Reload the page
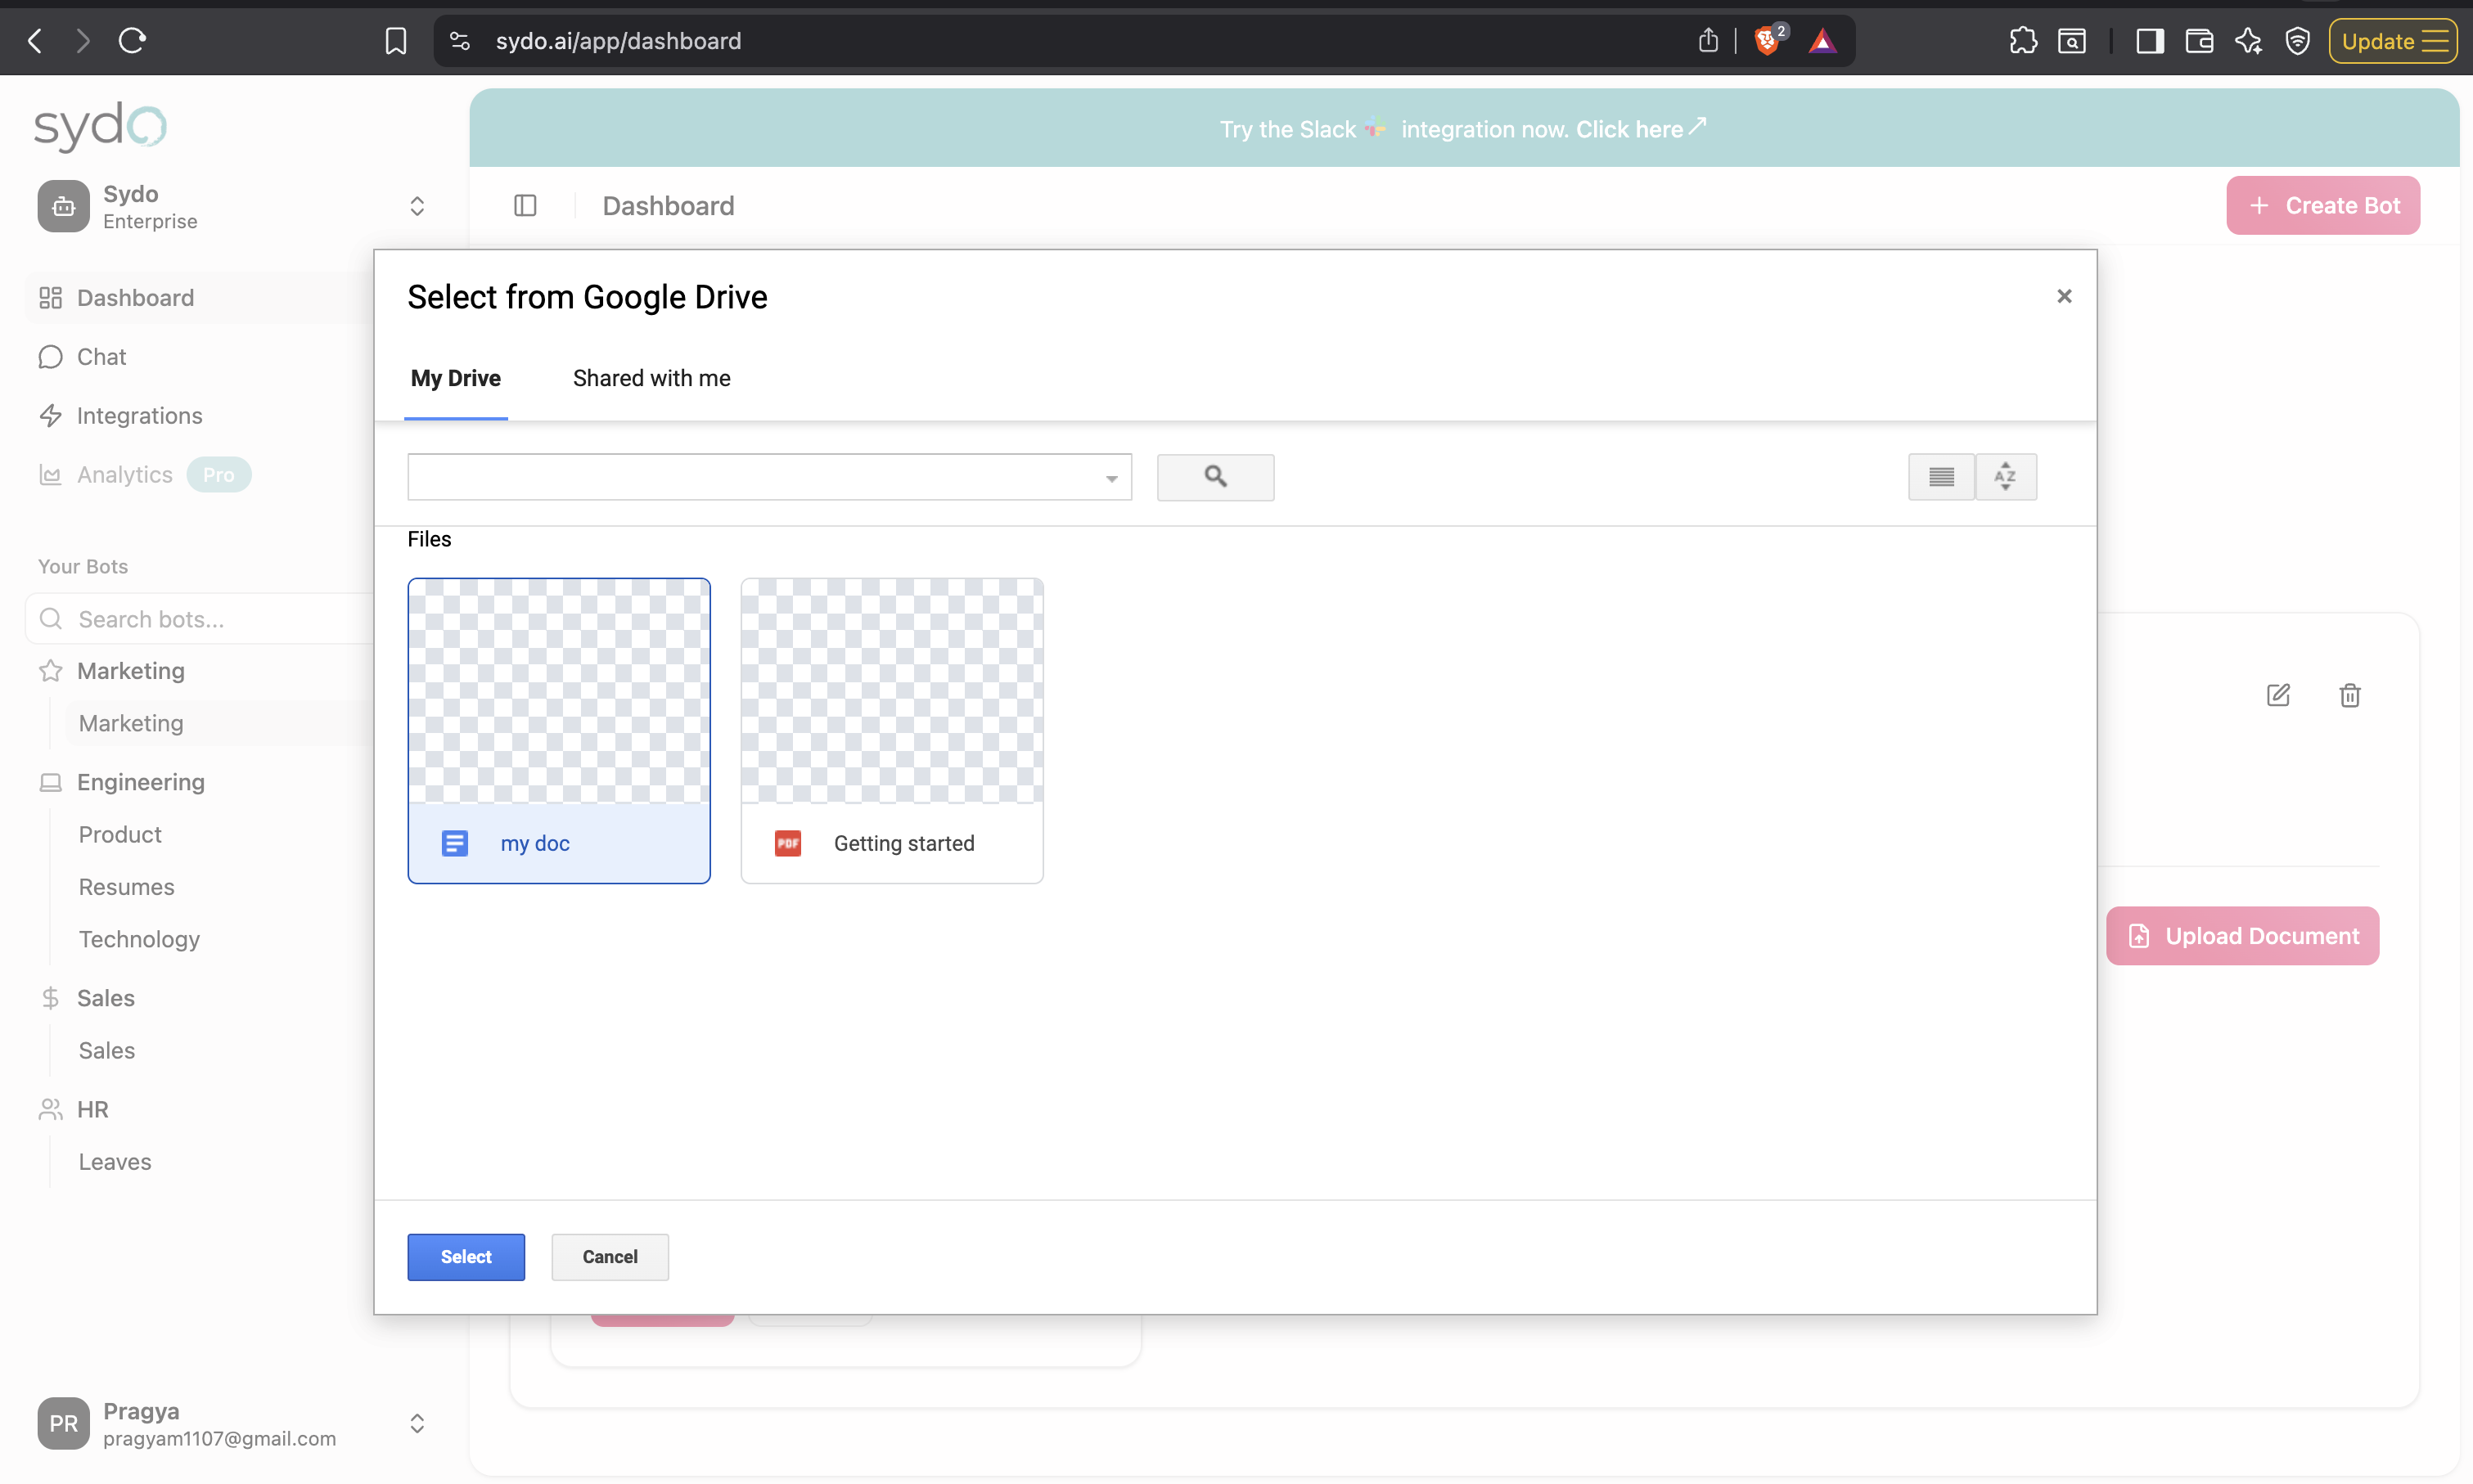 [x=132, y=41]
